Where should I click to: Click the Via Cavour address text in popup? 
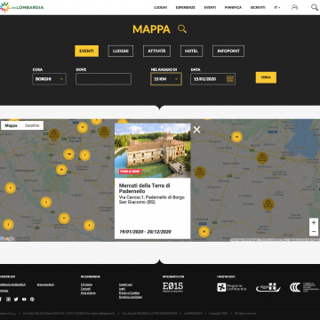click(152, 200)
